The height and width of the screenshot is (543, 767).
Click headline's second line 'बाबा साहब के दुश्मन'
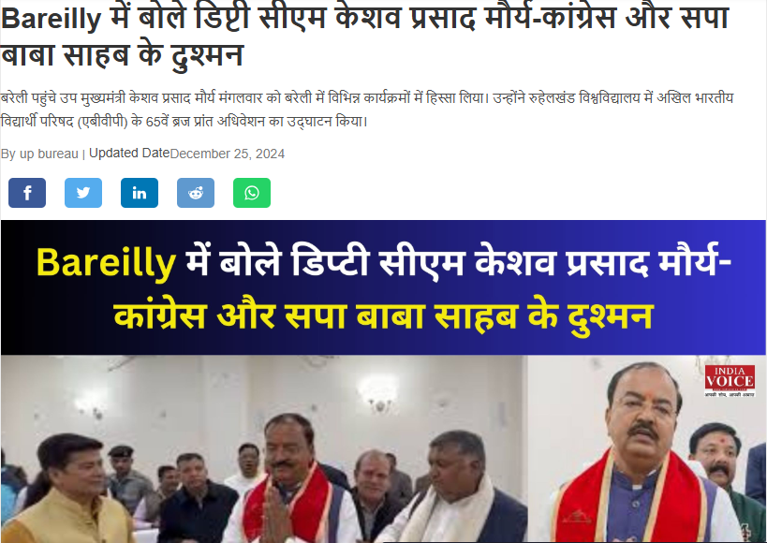(x=122, y=53)
